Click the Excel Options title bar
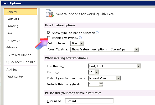The height and width of the screenshot is (105, 155). [78, 3]
